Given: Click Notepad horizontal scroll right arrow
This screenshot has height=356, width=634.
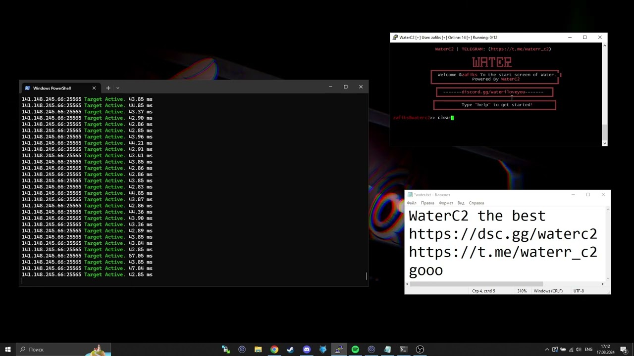Looking at the screenshot, I should click(602, 284).
